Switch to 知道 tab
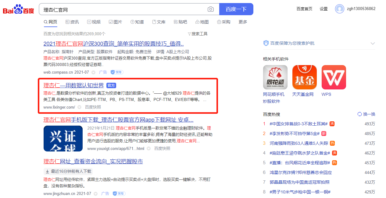 pos(137,22)
